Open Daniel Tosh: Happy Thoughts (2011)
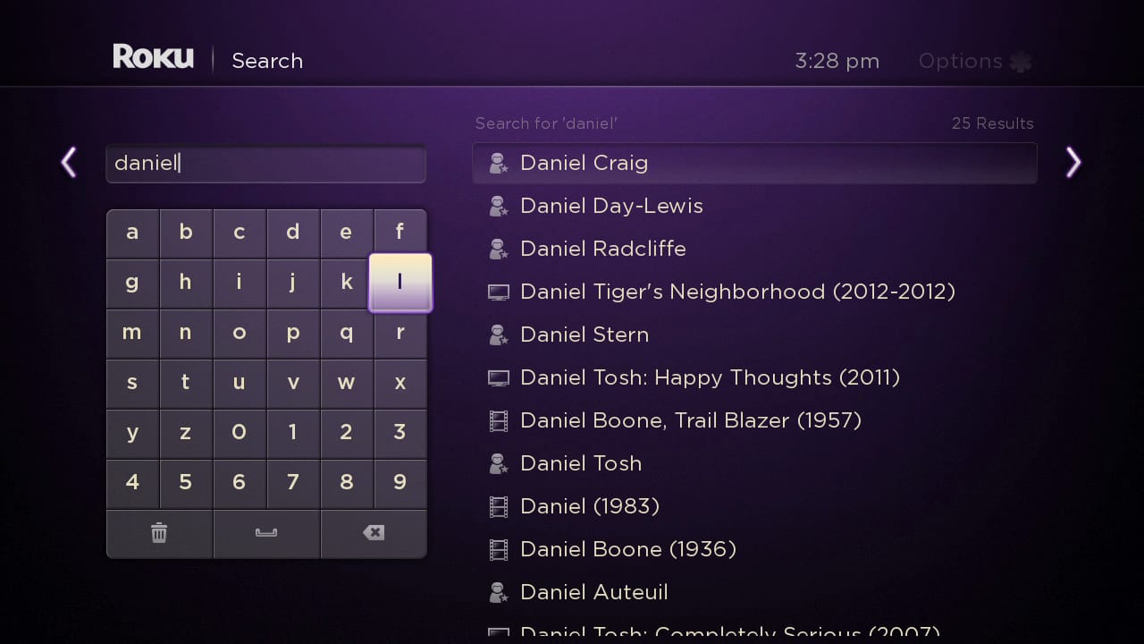1144x644 pixels. pyautogui.click(x=710, y=377)
